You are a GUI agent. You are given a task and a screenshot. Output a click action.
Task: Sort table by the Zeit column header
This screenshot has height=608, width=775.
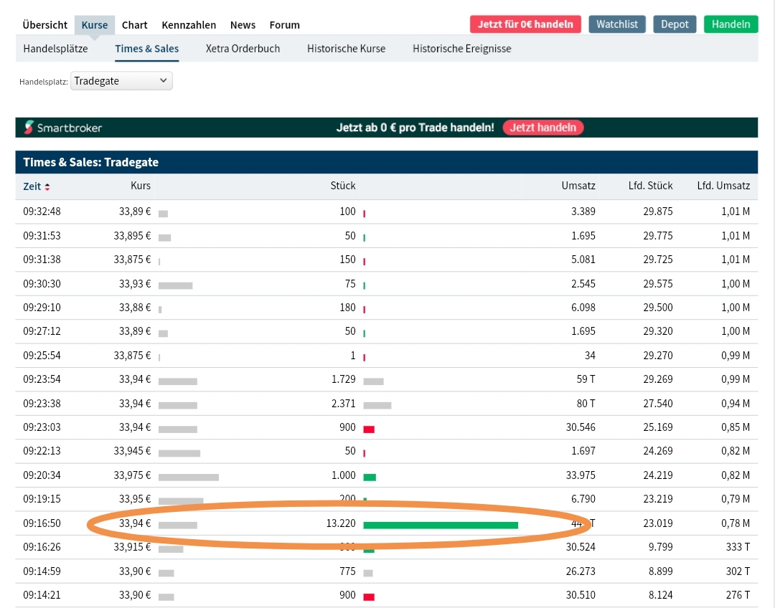pyautogui.click(x=32, y=186)
